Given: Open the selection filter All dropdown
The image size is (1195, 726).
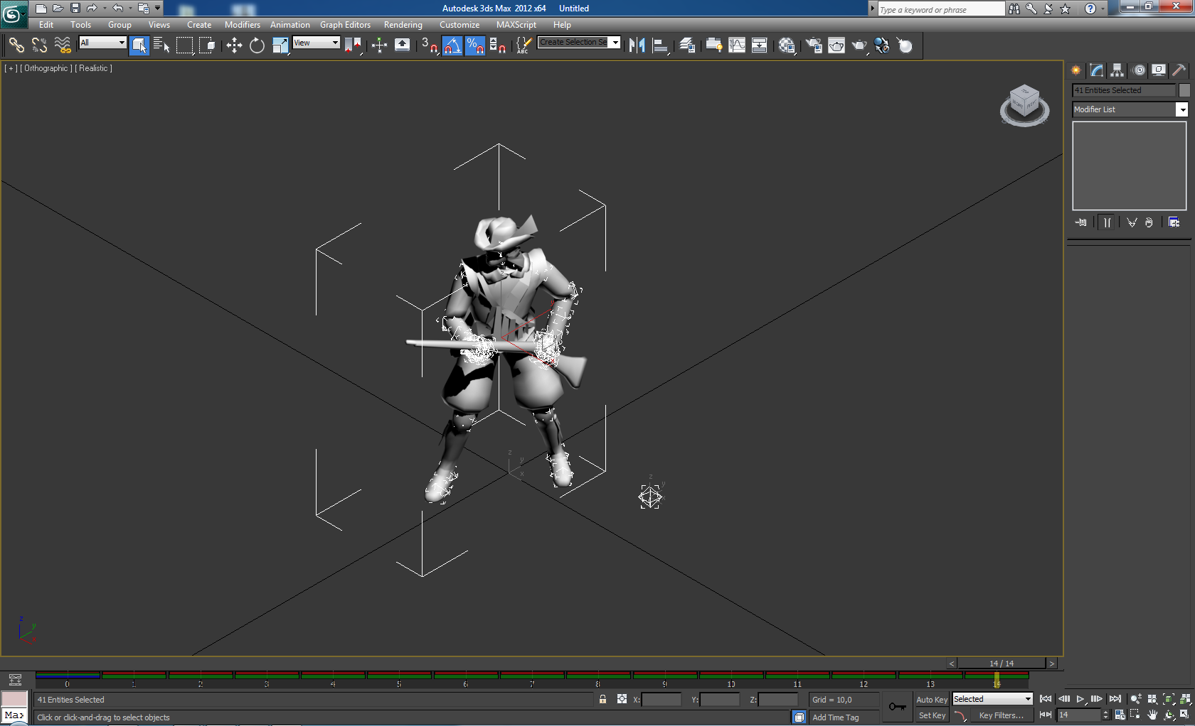Looking at the screenshot, I should click(102, 43).
